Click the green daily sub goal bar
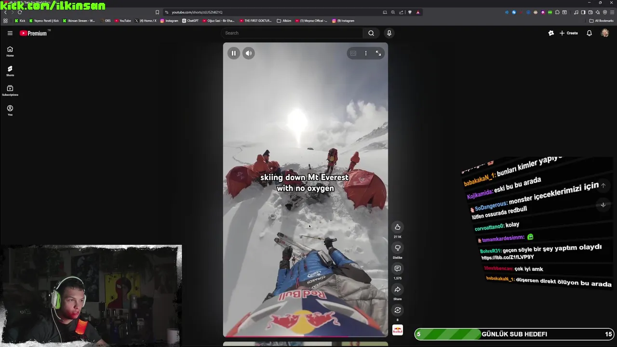This screenshot has width=617, height=347. tap(514, 334)
